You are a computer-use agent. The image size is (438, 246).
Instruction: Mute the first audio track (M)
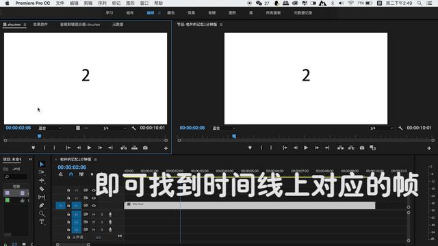tap(94, 215)
